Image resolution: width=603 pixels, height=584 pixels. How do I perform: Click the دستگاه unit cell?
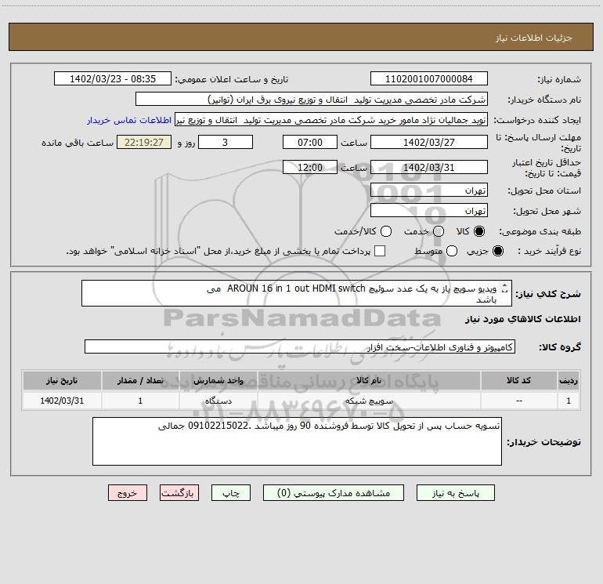click(x=218, y=401)
